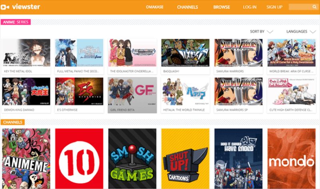Select Key the Metal Idol thumbnail
Viewport: 320px width, 189px height.
click(x=26, y=52)
